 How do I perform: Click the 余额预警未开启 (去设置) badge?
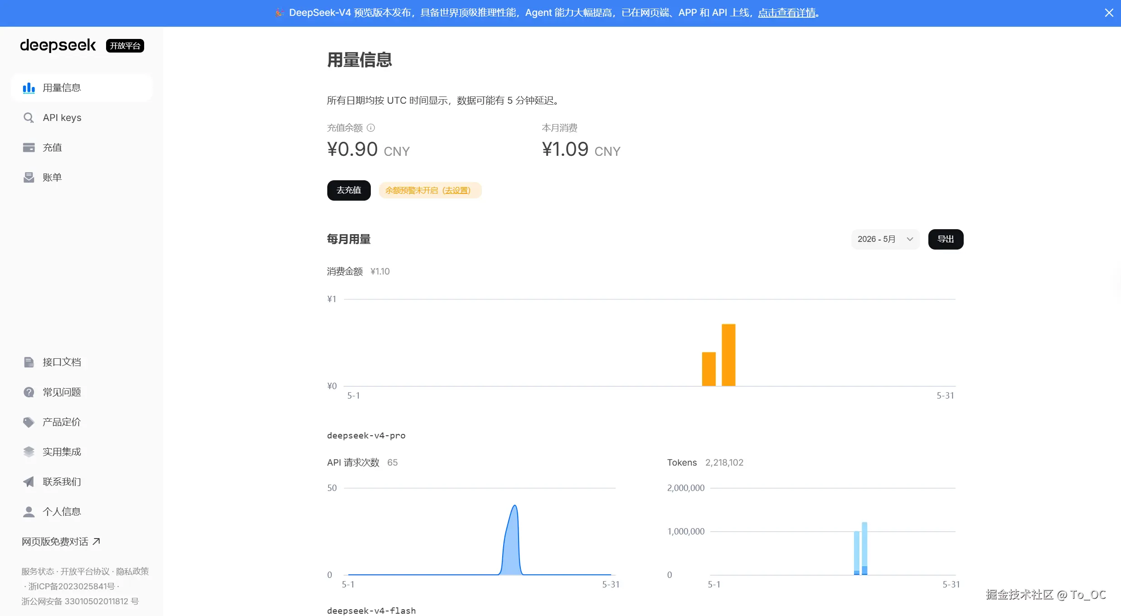coord(430,190)
